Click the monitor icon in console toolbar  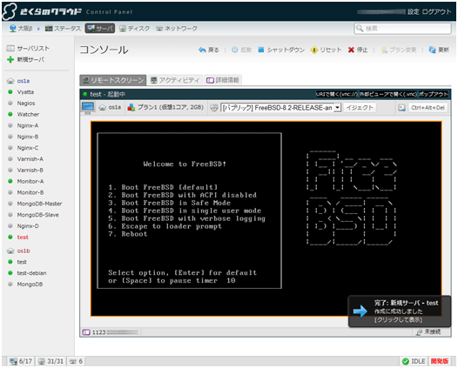coord(88,108)
